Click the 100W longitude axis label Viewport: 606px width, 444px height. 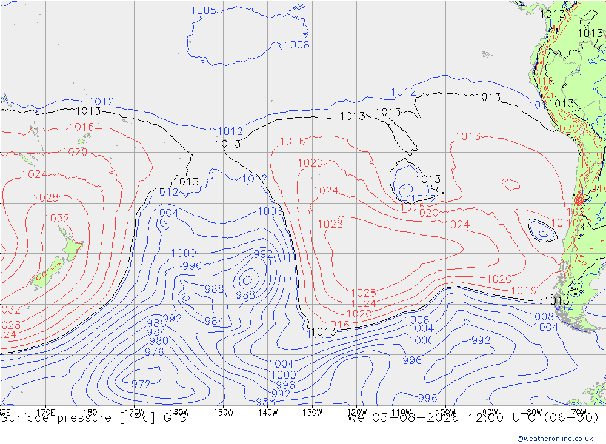point(445,413)
